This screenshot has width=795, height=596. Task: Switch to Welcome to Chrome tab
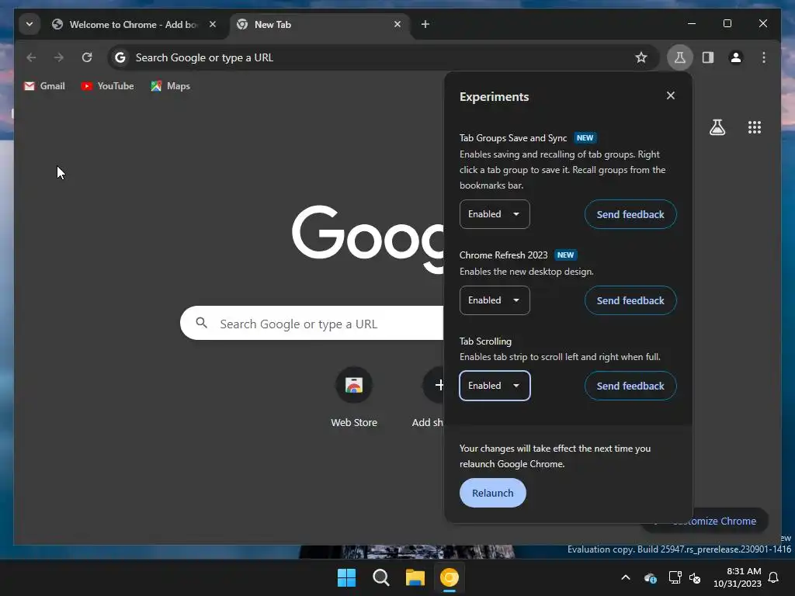point(133,24)
